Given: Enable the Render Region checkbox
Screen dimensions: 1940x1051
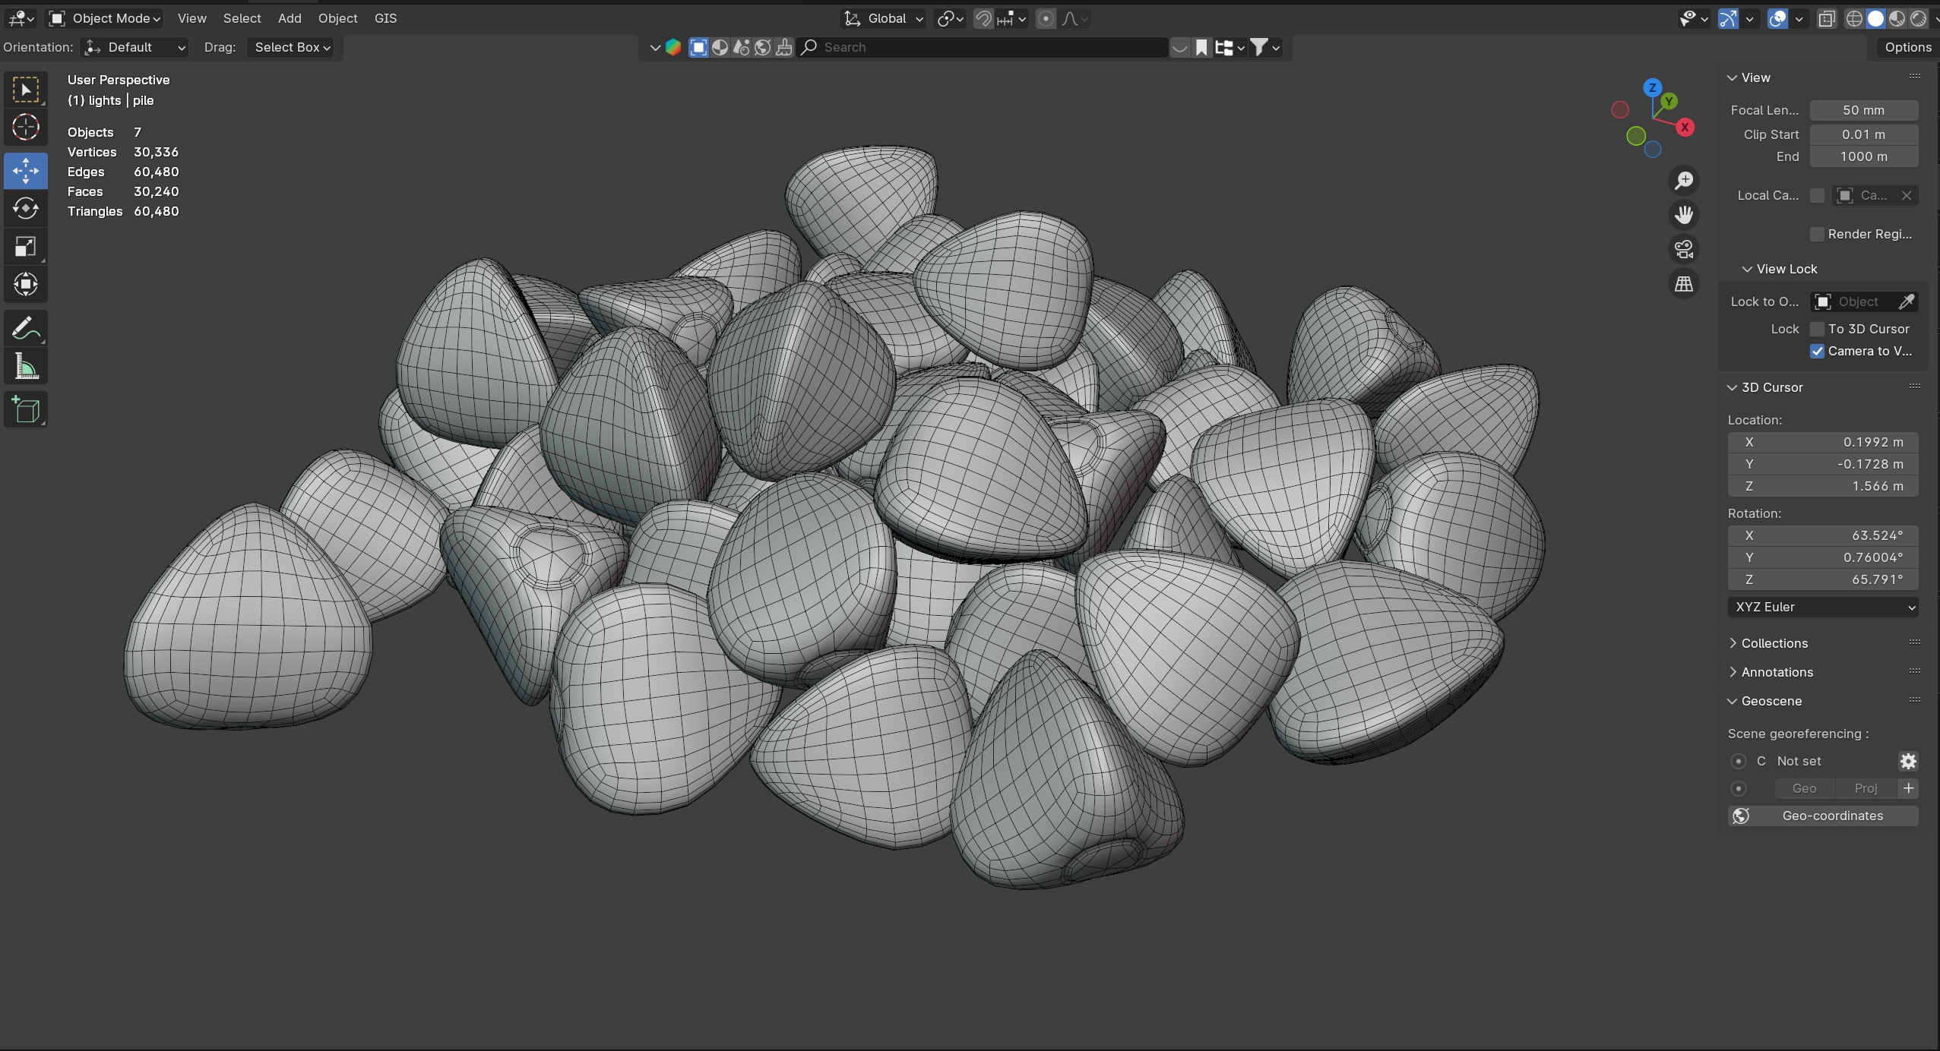Looking at the screenshot, I should coord(1817,234).
